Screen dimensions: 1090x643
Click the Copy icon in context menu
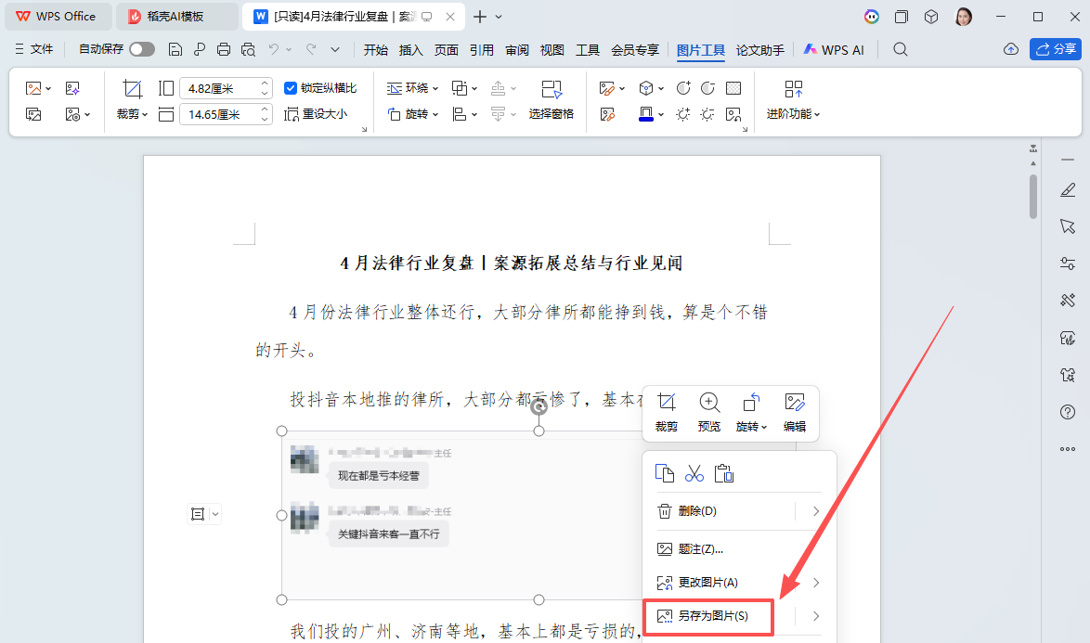tap(665, 473)
